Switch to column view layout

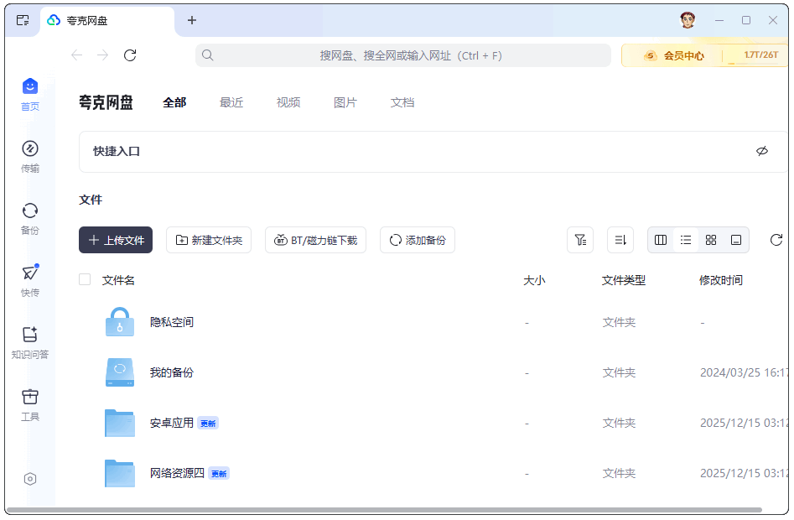(x=661, y=240)
